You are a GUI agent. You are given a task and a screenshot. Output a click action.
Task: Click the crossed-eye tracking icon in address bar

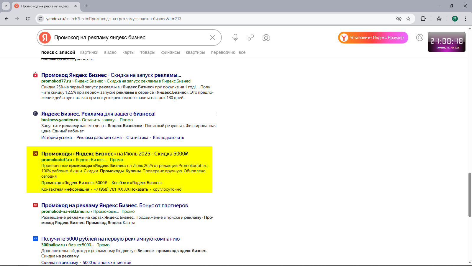click(x=399, y=19)
